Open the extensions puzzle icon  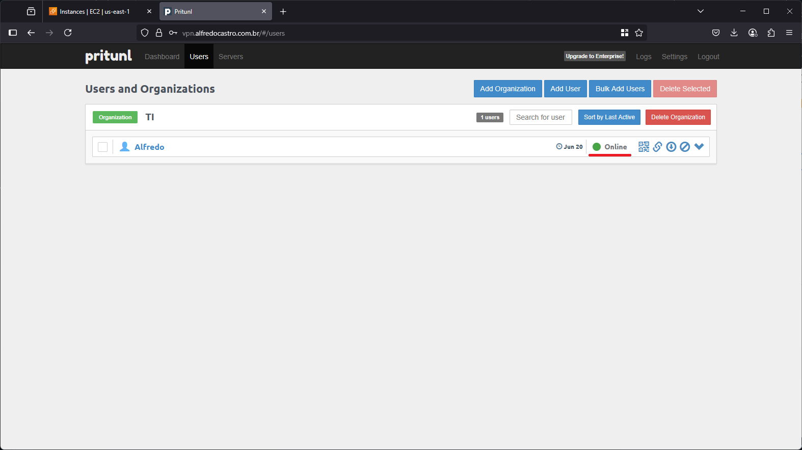(x=771, y=33)
